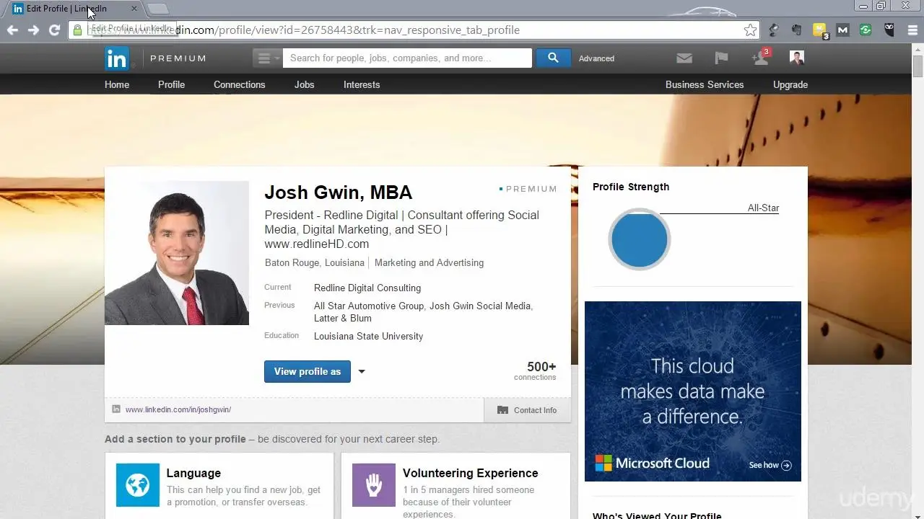Viewport: 924px width, 519px height.
Task: Bookmark this page with the star icon
Action: (751, 30)
